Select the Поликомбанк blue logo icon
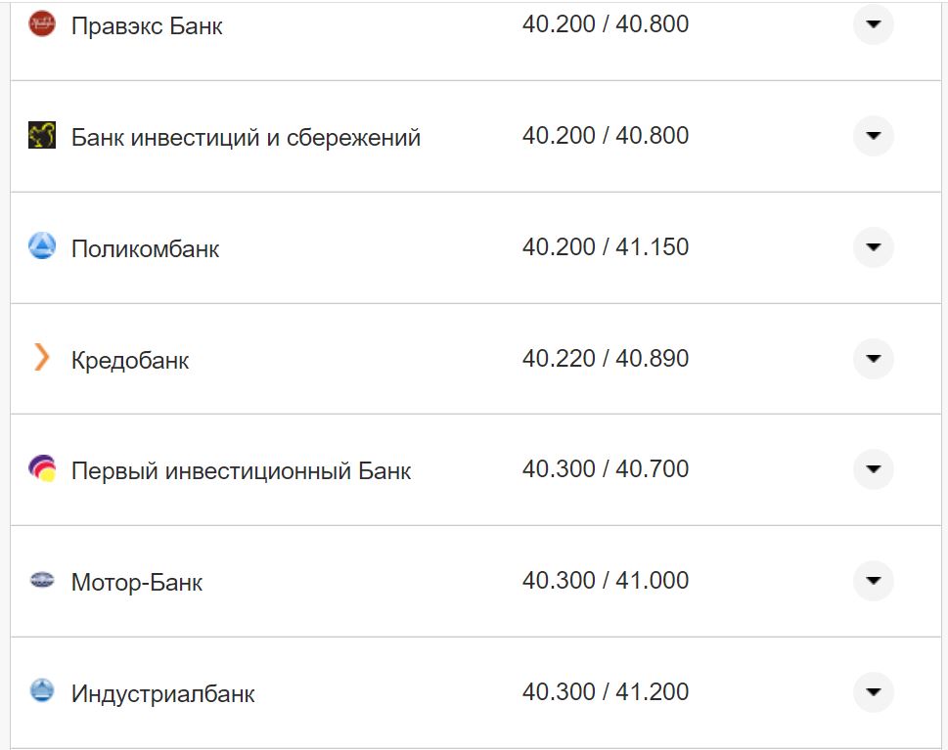 (x=40, y=247)
